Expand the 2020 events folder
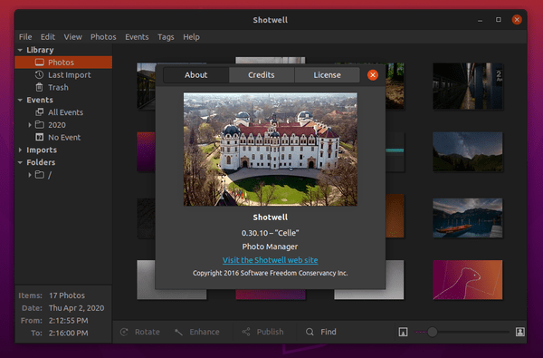This screenshot has width=543, height=358. coord(30,125)
